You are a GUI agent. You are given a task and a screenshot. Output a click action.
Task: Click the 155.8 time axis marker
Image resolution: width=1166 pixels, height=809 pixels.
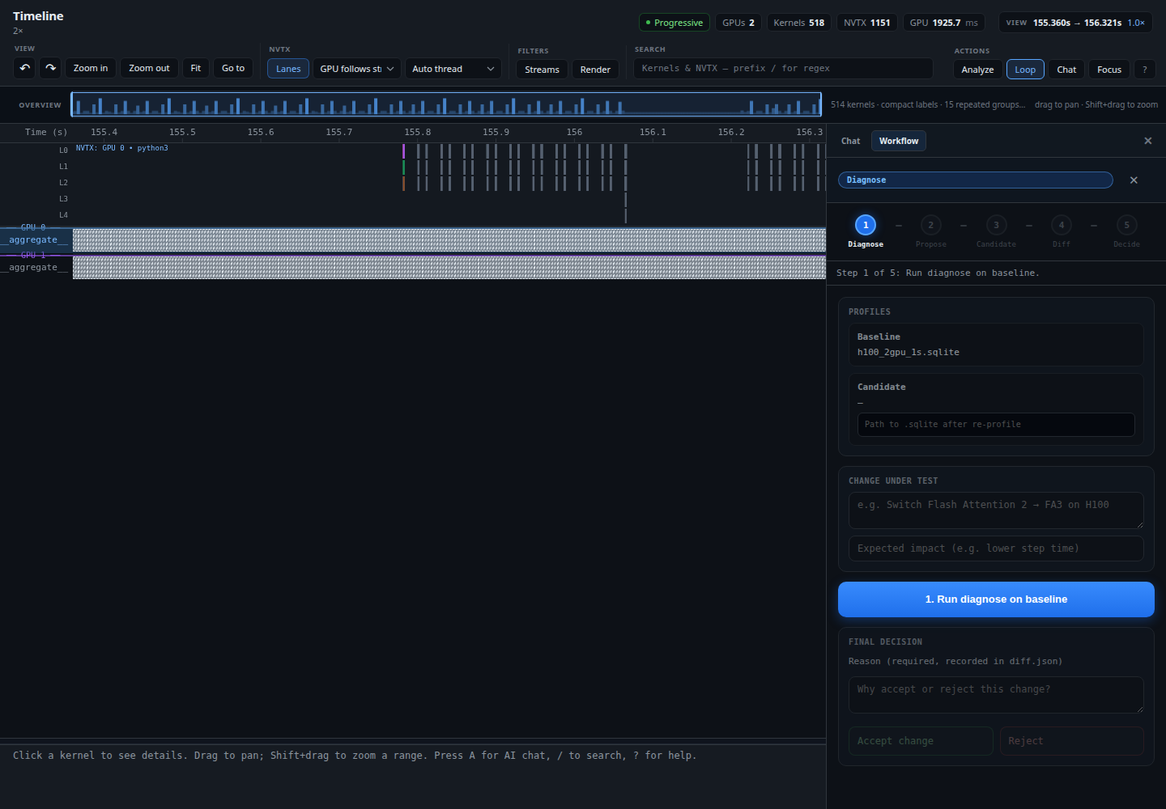tap(418, 132)
